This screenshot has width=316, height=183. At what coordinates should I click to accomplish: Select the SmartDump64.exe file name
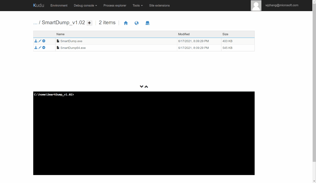click(73, 48)
